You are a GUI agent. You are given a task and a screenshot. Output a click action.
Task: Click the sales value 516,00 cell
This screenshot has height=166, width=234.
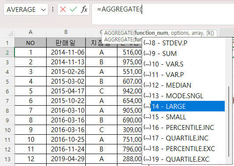pos(129,52)
